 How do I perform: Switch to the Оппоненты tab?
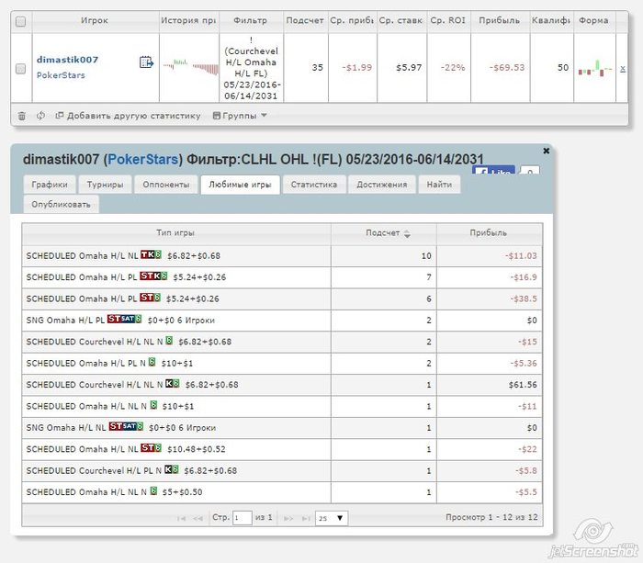tap(166, 185)
